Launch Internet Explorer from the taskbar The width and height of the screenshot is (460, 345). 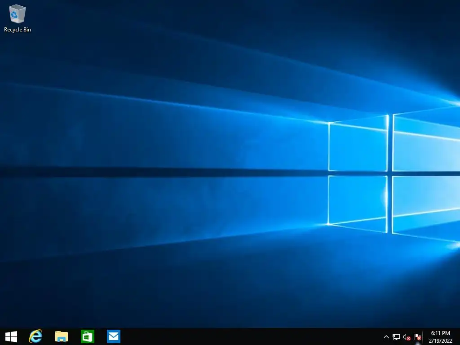pos(35,336)
